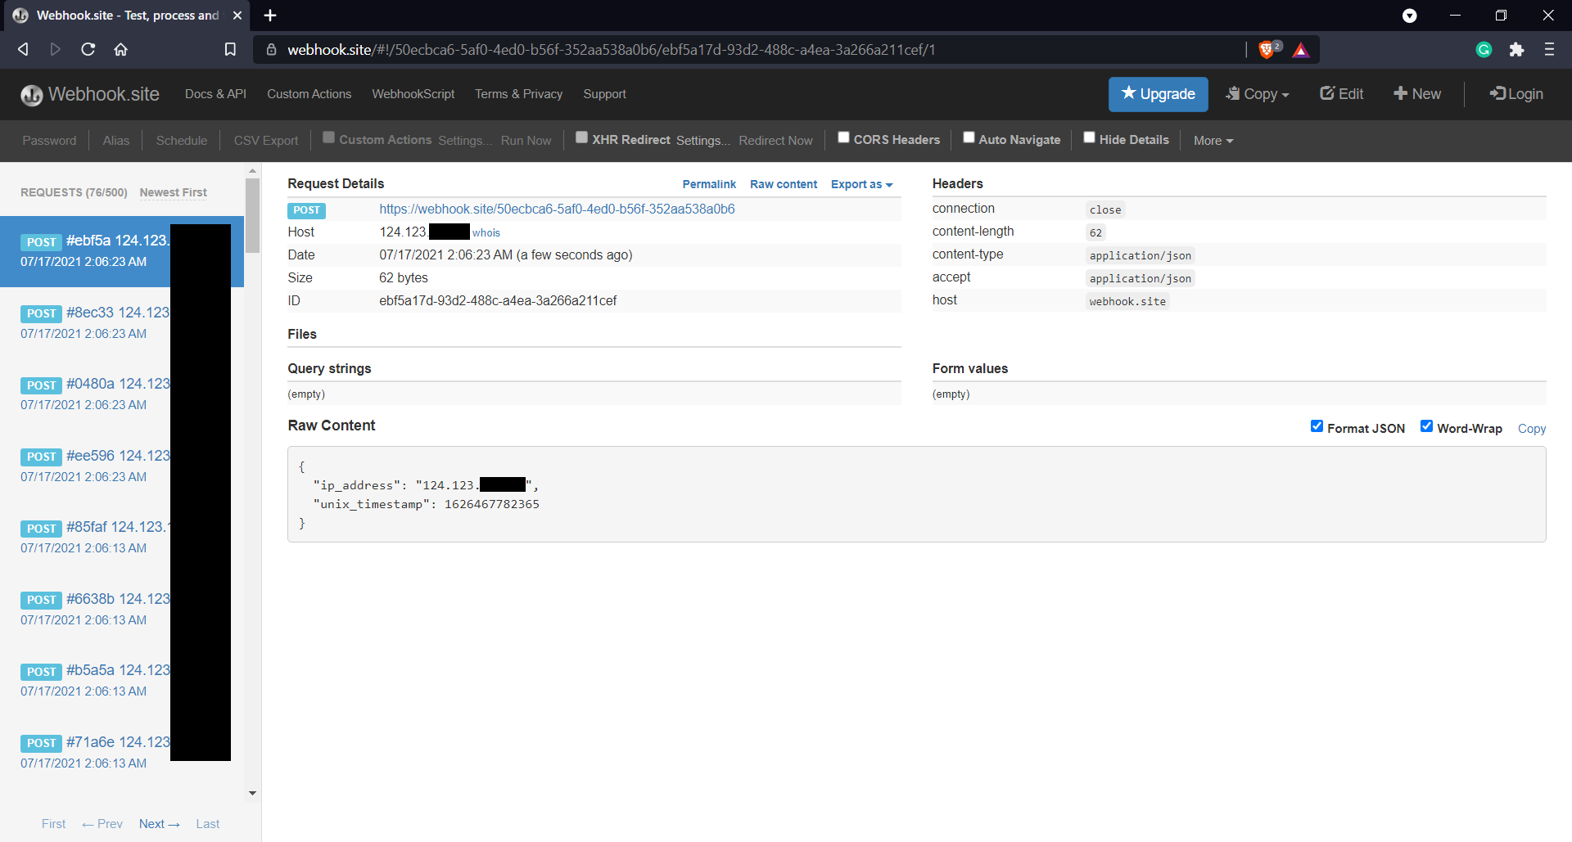The height and width of the screenshot is (842, 1572).
Task: Jump to Last page of requests
Action: [x=207, y=824]
